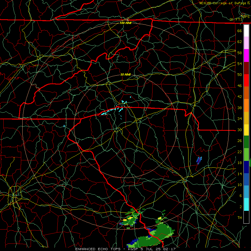Viewport: 251px width, 251px height.
Task: Click the magenta swatch in the color scale
Action: [246, 55]
